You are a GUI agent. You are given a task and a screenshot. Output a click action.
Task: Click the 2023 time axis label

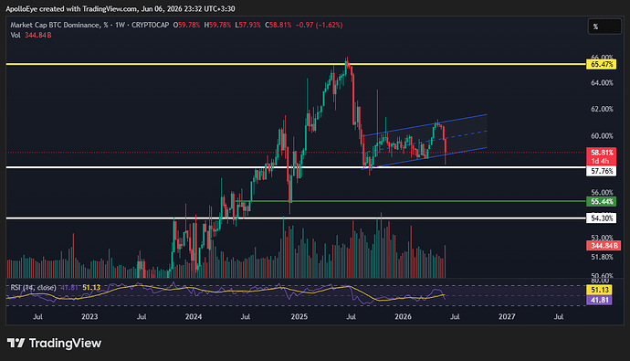89,317
